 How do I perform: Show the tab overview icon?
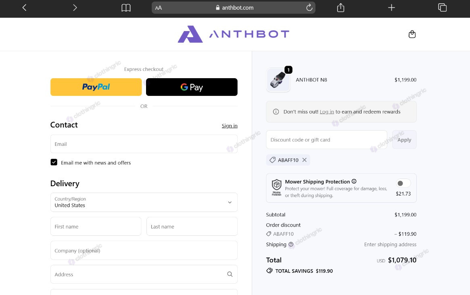[442, 8]
